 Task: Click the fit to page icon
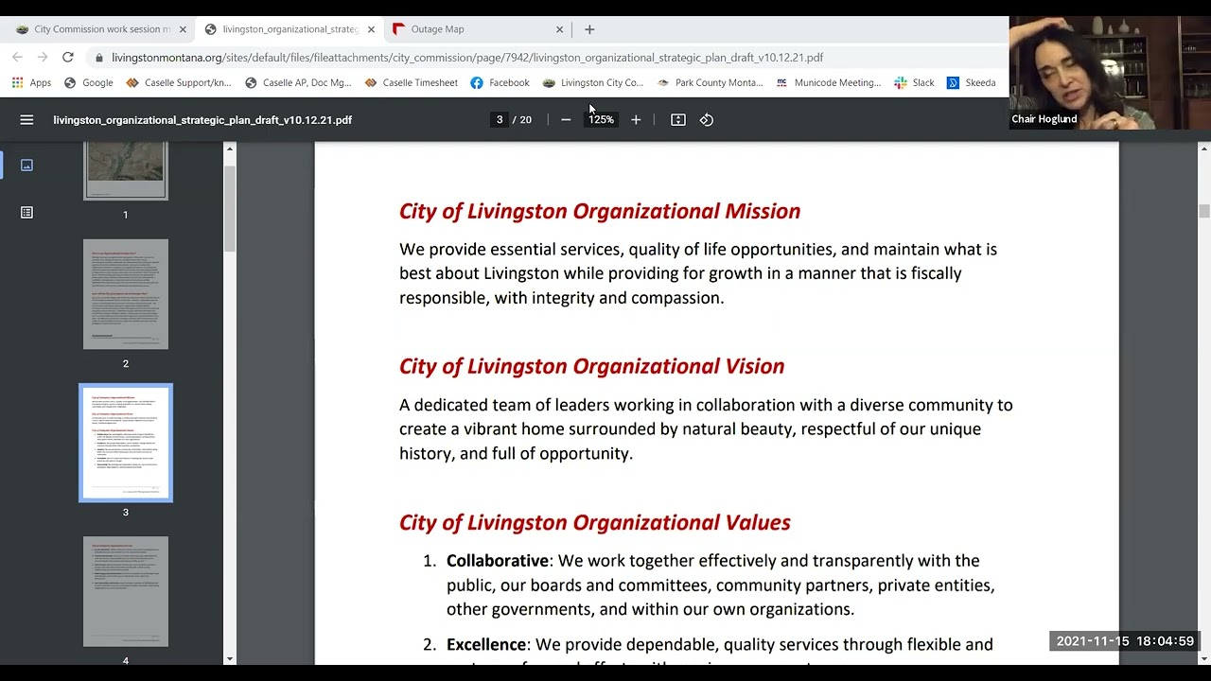click(678, 120)
